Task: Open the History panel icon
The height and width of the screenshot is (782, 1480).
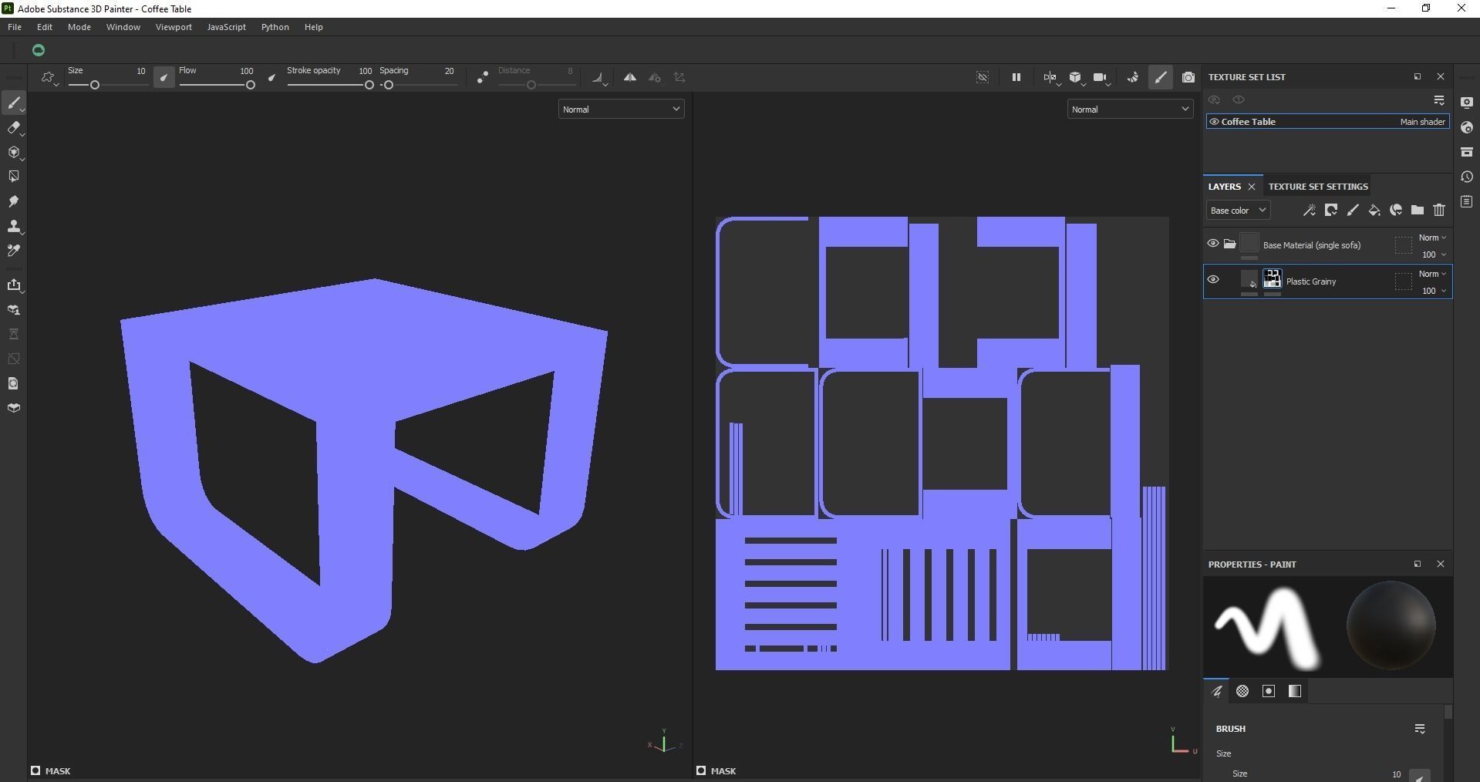Action: (x=1467, y=177)
